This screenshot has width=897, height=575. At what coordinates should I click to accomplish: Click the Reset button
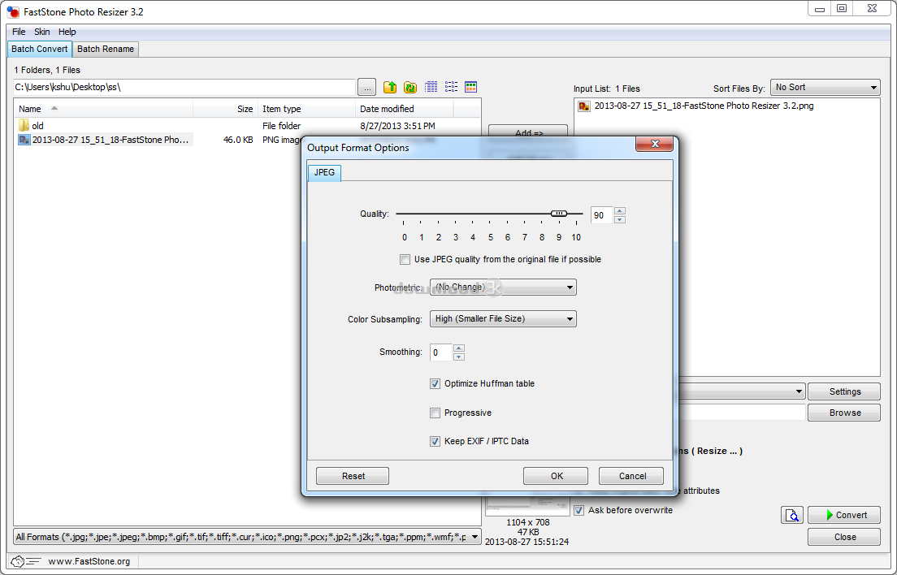(x=353, y=476)
